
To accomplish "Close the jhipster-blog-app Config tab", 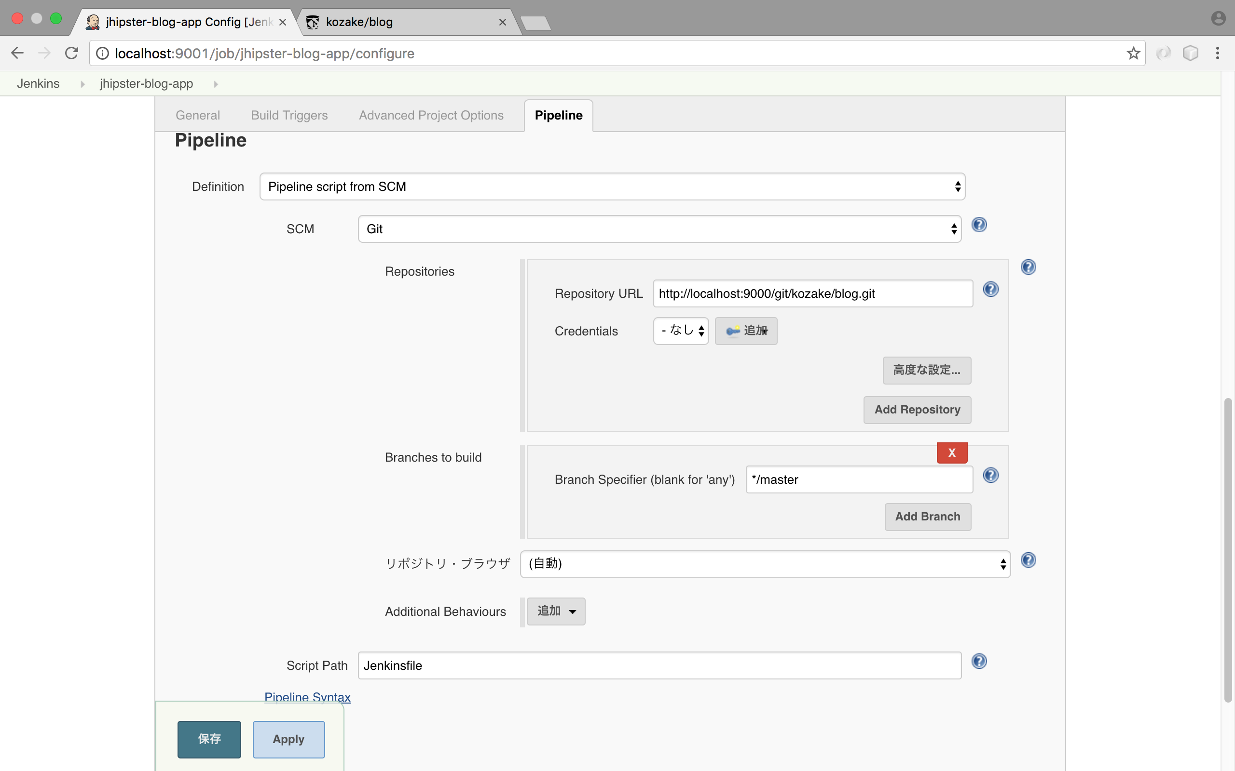I will [282, 23].
